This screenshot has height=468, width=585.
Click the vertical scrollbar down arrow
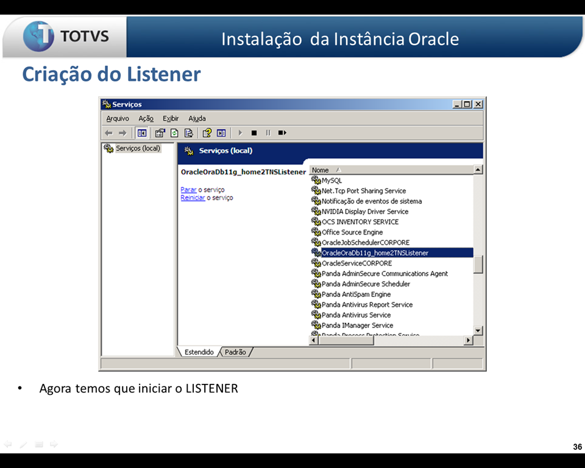tap(478, 331)
